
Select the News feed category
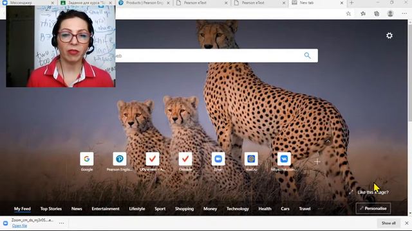click(77, 209)
